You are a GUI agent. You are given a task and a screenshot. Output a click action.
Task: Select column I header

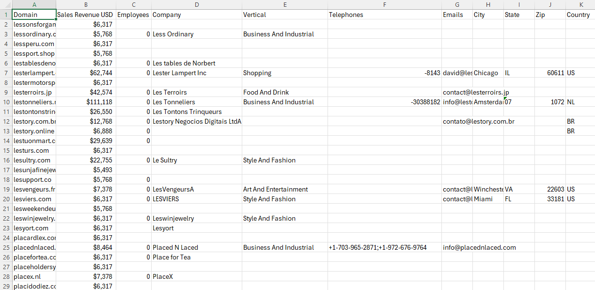click(518, 4)
